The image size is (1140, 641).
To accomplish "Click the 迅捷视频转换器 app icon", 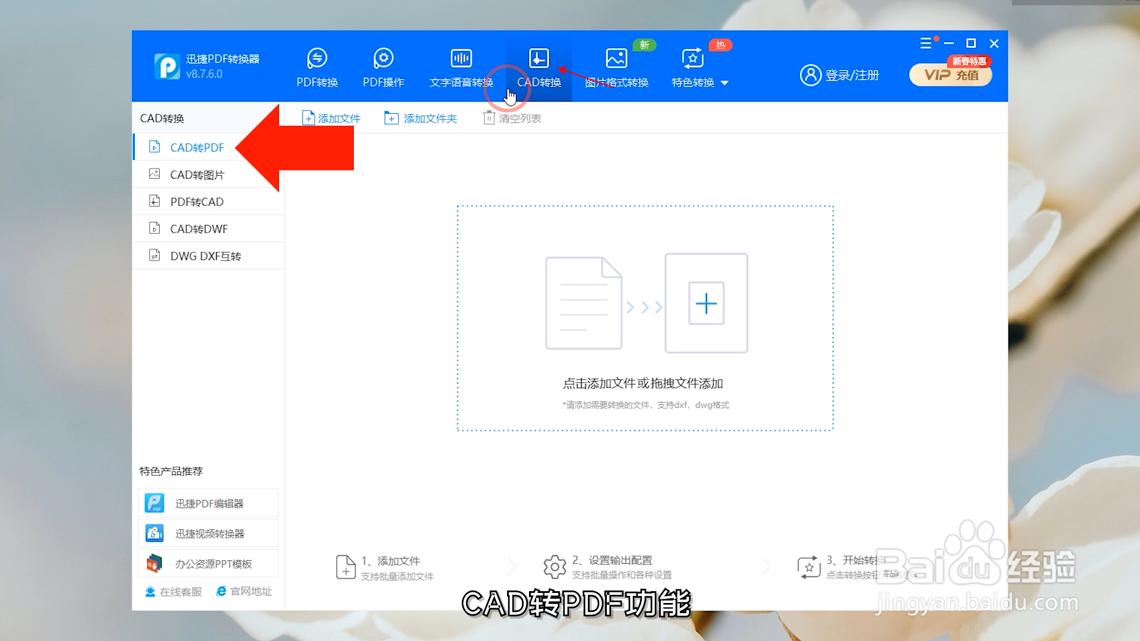I will (154, 534).
